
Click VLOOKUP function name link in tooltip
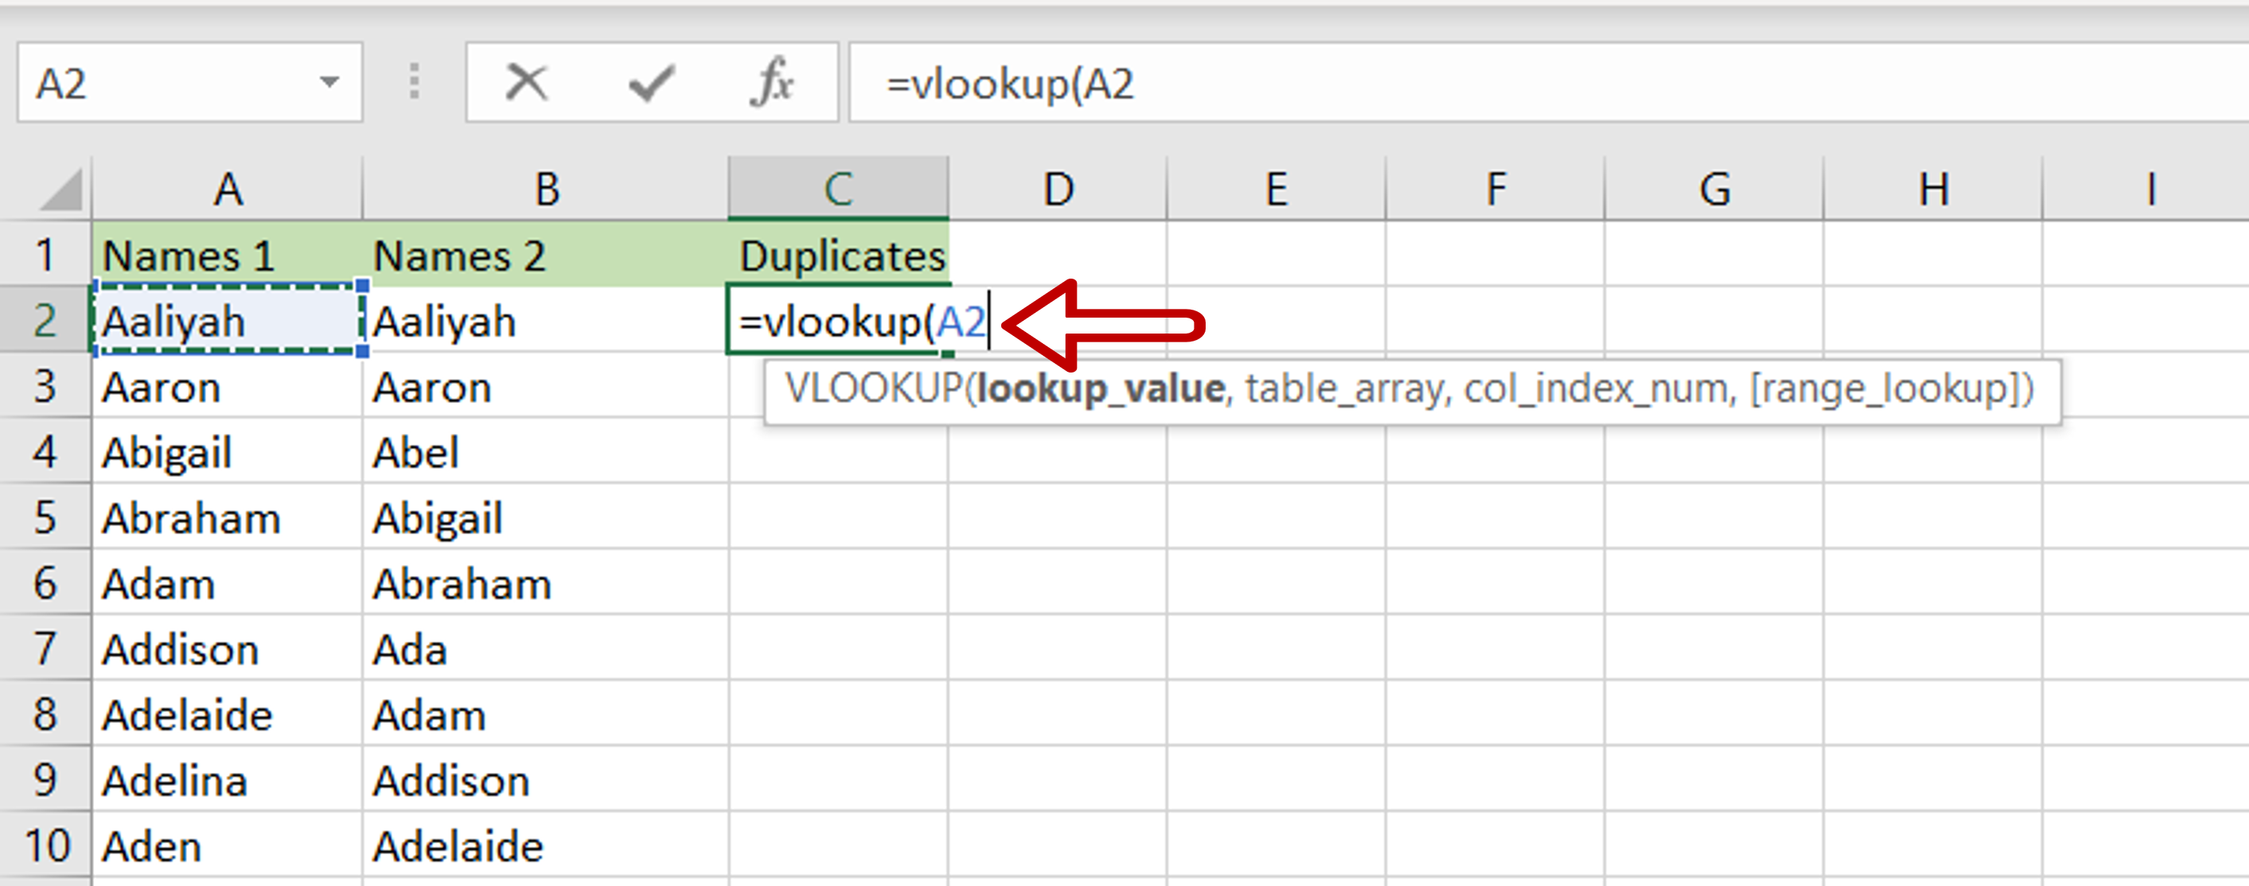pyautogui.click(x=873, y=388)
